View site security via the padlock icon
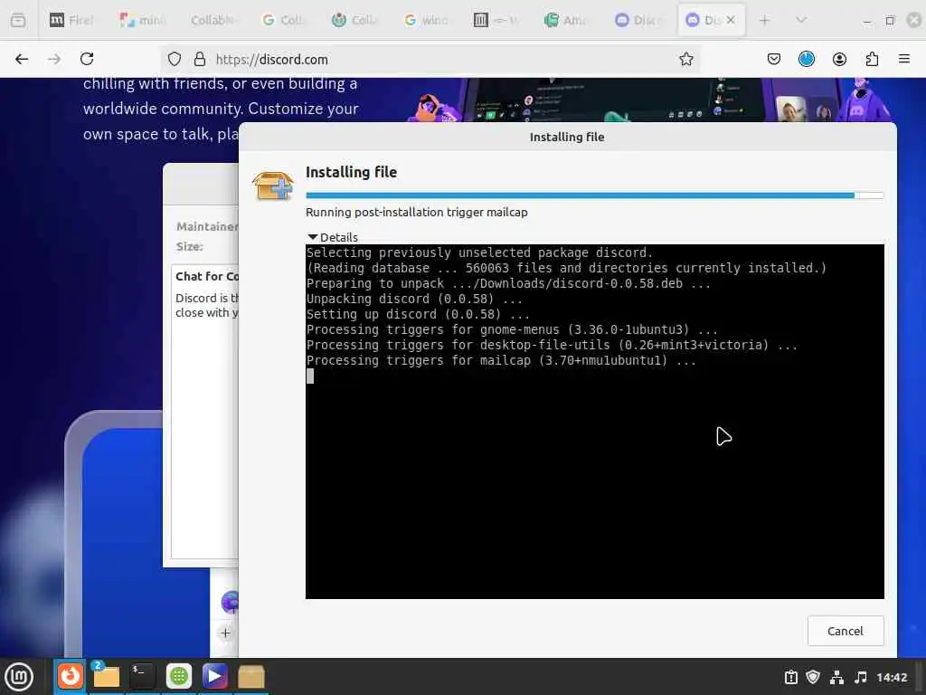Image resolution: width=926 pixels, height=695 pixels. pos(200,59)
